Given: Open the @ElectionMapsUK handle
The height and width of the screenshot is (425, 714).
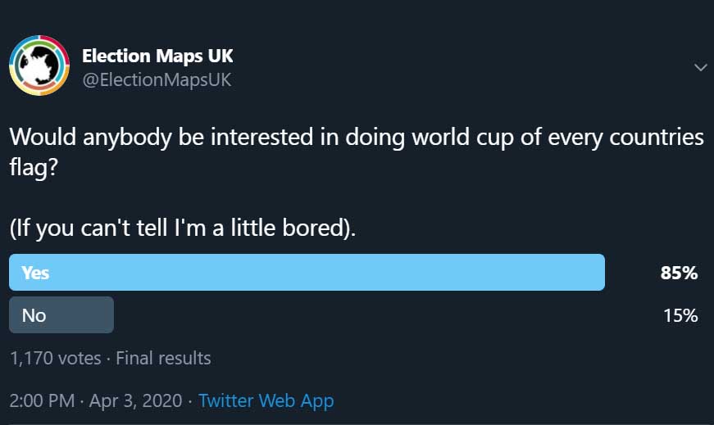Looking at the screenshot, I should click(157, 80).
